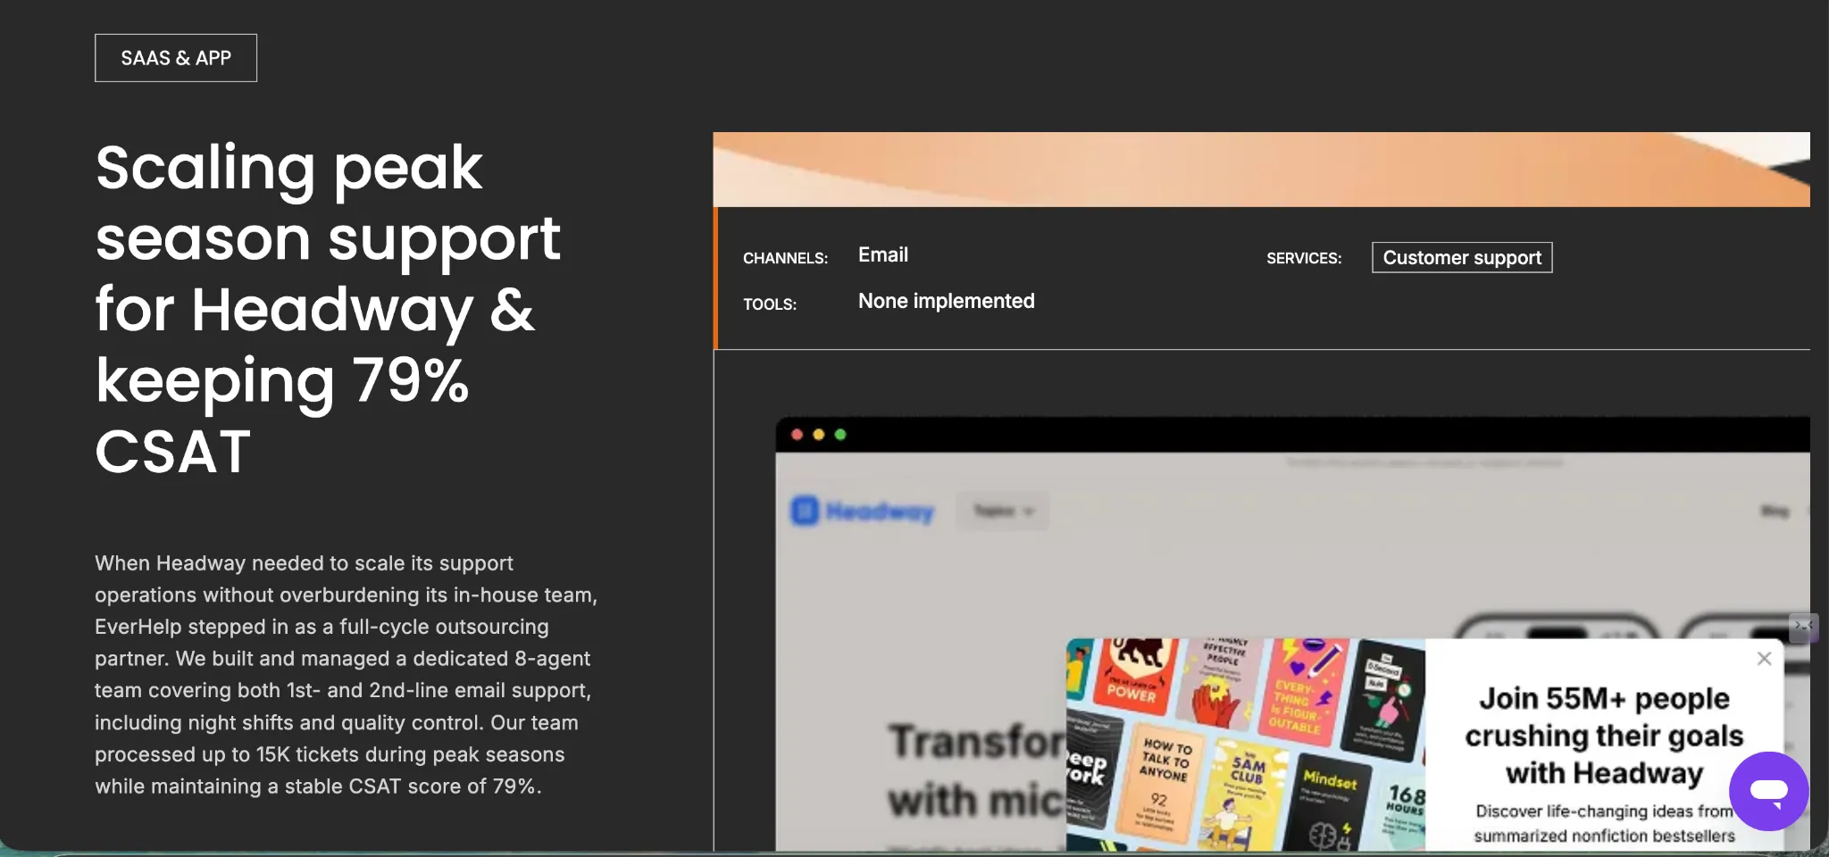Click the CHANNELS: label
Screen dimensions: 1829x857
pyautogui.click(x=785, y=259)
